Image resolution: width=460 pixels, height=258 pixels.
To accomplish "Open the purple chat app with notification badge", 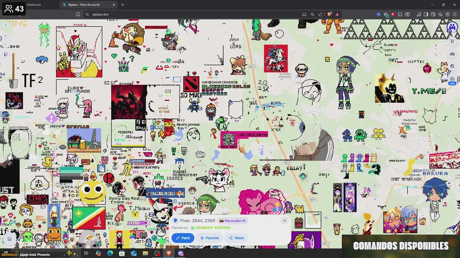I will (181, 254).
